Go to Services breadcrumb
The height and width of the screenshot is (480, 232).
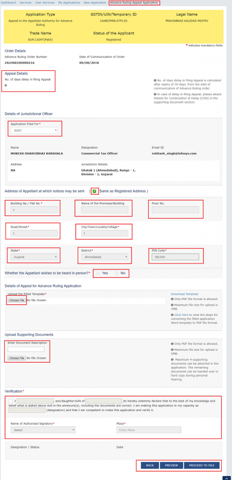point(25,2)
